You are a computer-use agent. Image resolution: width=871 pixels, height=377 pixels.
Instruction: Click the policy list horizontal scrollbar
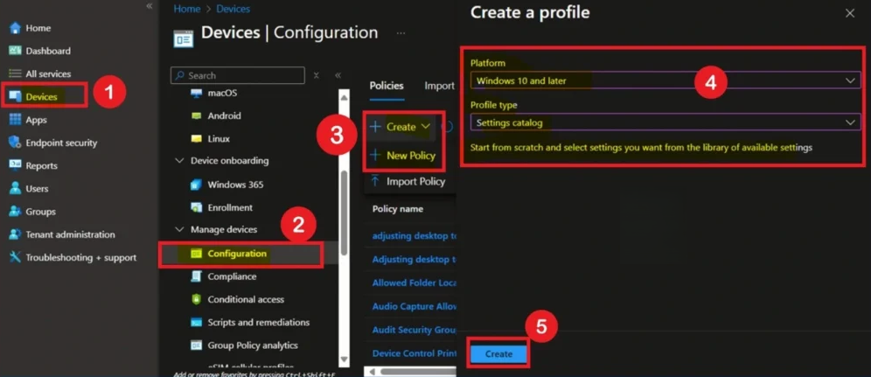[x=416, y=371]
